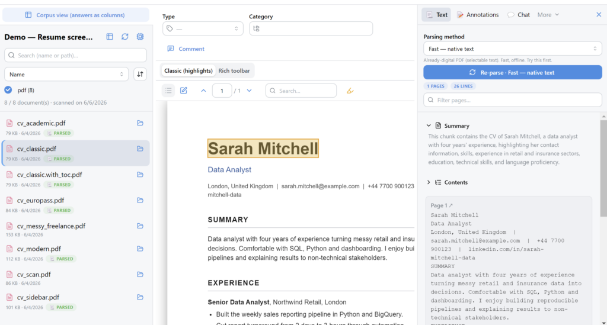Click the Category input field
Screen dimensions: 607x325
coord(311,28)
